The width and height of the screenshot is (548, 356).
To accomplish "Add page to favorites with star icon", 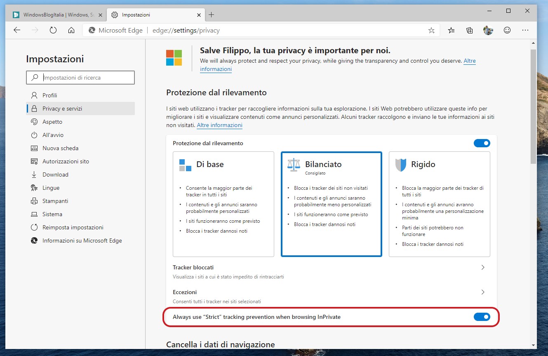I will [x=431, y=30].
